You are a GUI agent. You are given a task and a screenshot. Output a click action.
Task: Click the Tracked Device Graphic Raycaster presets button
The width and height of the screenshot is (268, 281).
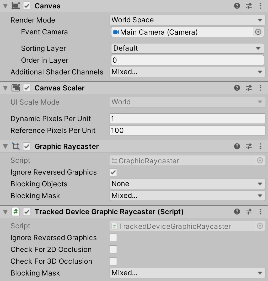click(249, 212)
